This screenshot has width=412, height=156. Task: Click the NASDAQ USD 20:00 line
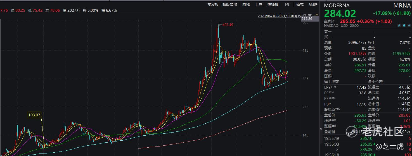click(341, 26)
